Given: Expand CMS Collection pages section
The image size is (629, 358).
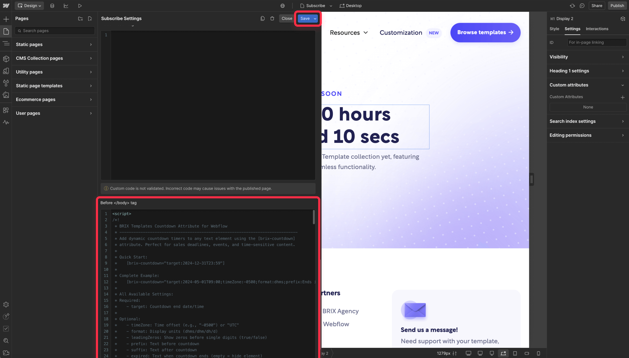Looking at the screenshot, I should click(x=55, y=58).
